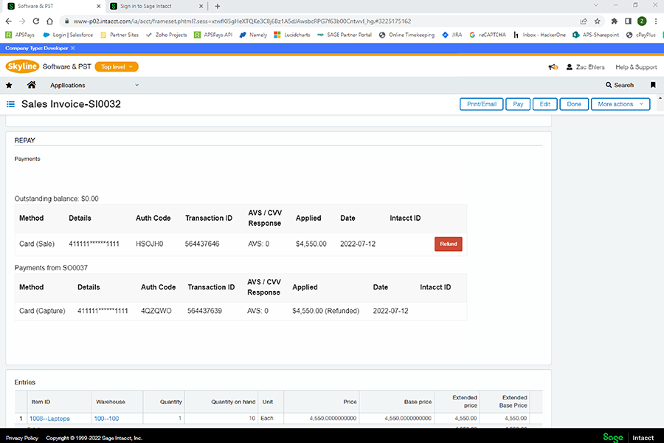
Task: Open the 1008--Laptops item link
Action: pyautogui.click(x=49, y=419)
